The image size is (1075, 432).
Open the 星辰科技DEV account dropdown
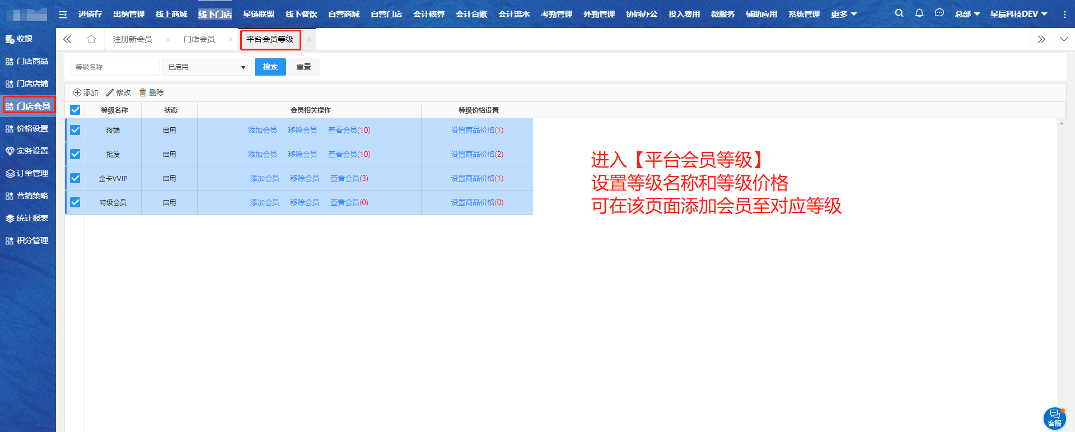pyautogui.click(x=1018, y=14)
